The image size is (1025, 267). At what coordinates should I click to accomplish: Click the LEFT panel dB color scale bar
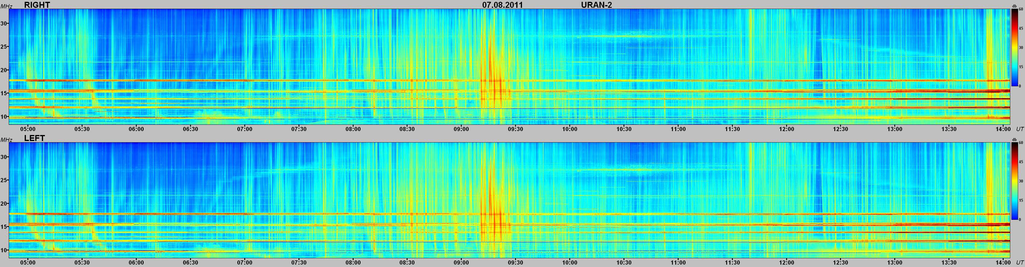[x=1015, y=181]
